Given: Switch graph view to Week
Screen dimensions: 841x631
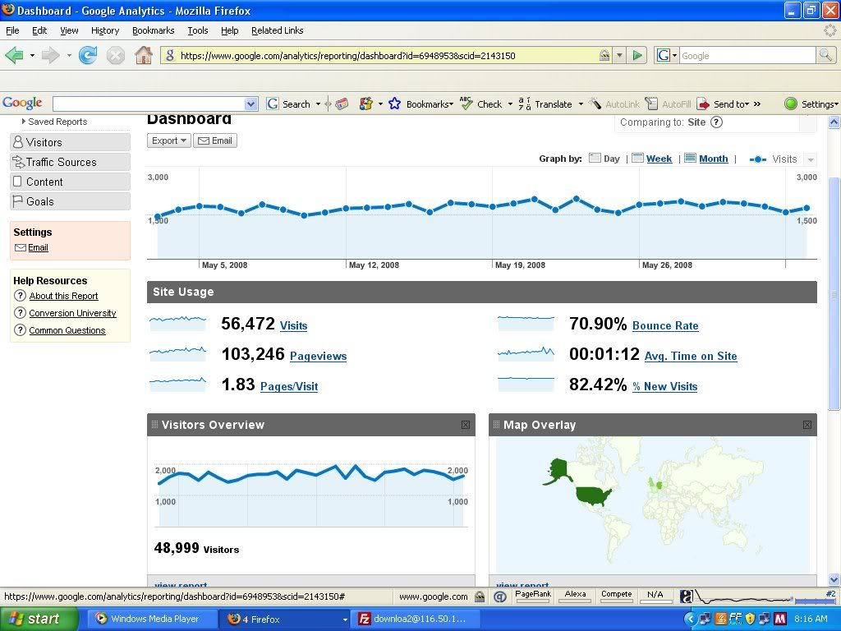Looking at the screenshot, I should [x=652, y=159].
